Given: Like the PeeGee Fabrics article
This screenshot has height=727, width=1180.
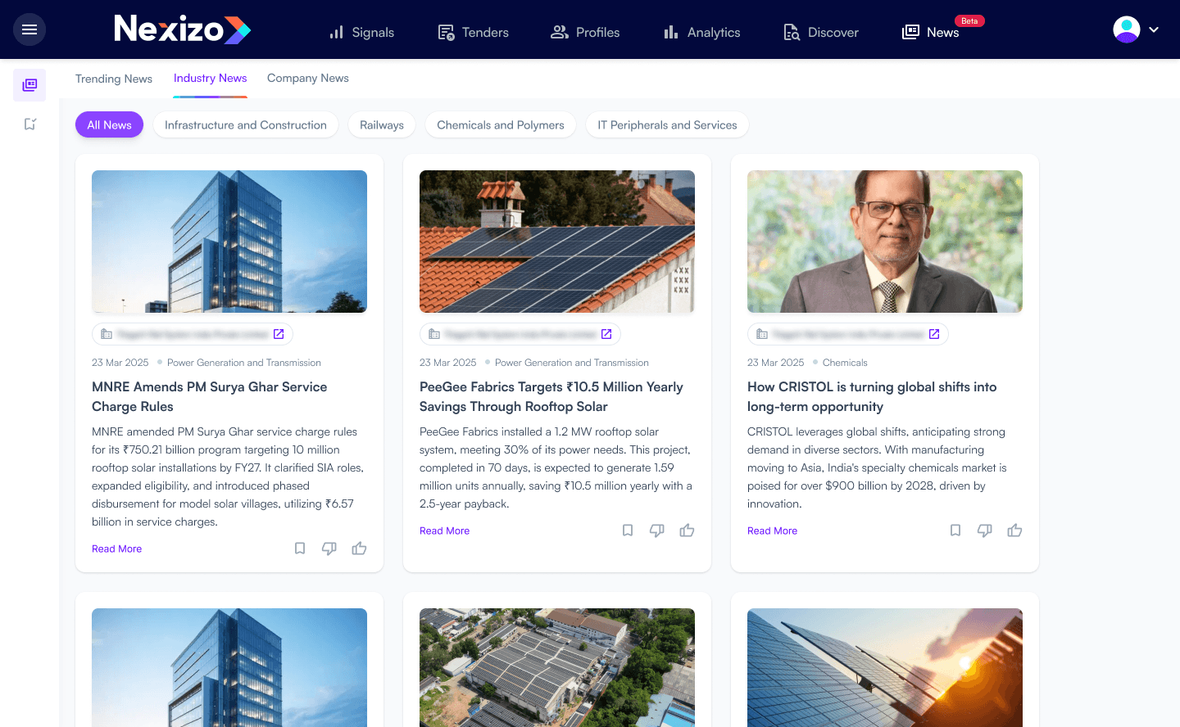Looking at the screenshot, I should tap(687, 531).
